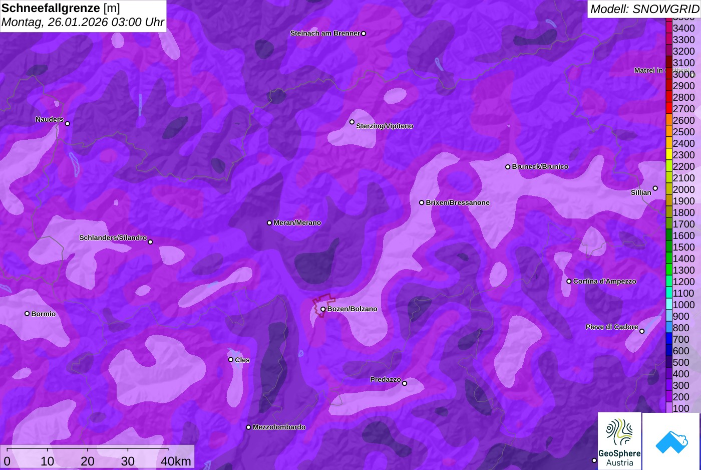Click the legend value '300'
The width and height of the screenshot is (701, 470).
(x=681, y=385)
